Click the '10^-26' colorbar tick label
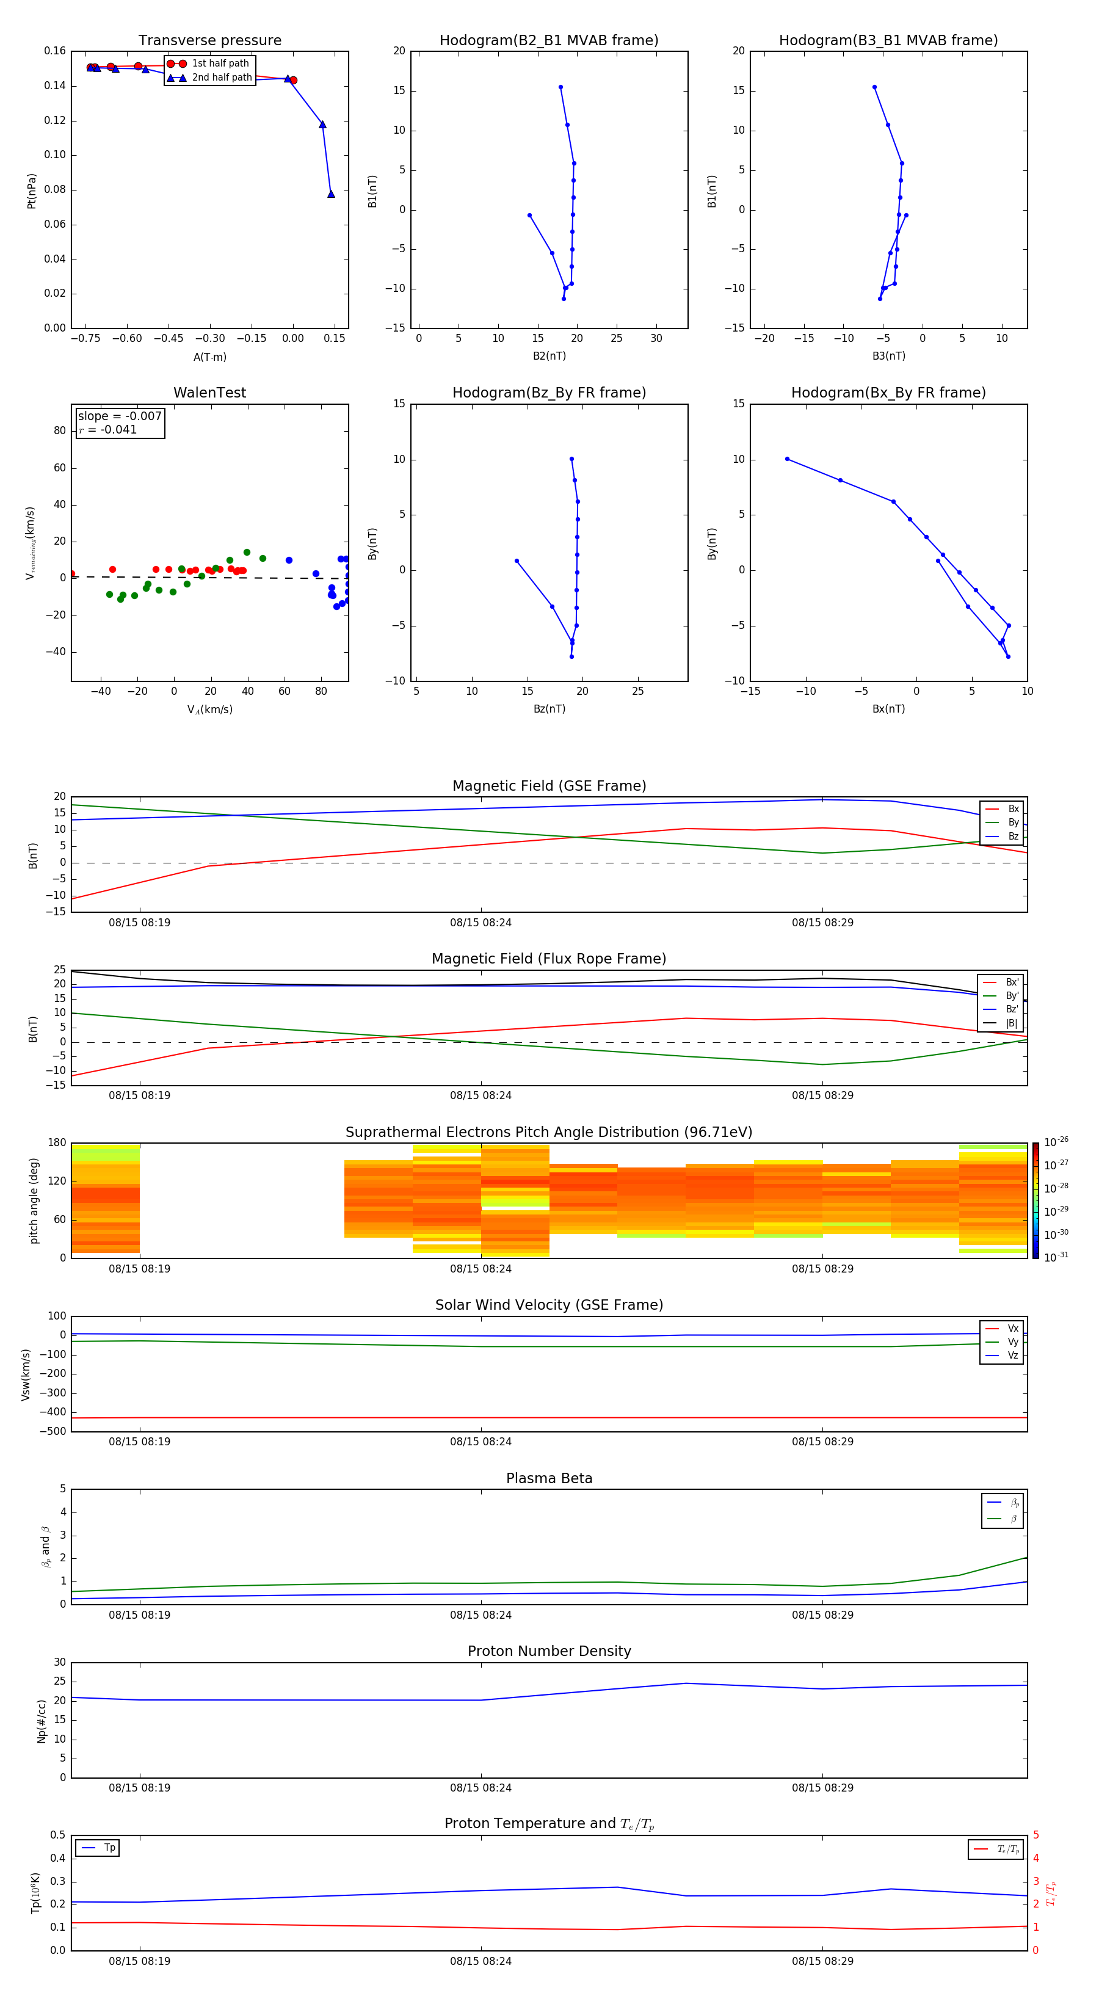Viewport: 1099px width, 2015px height. coord(1056,1142)
